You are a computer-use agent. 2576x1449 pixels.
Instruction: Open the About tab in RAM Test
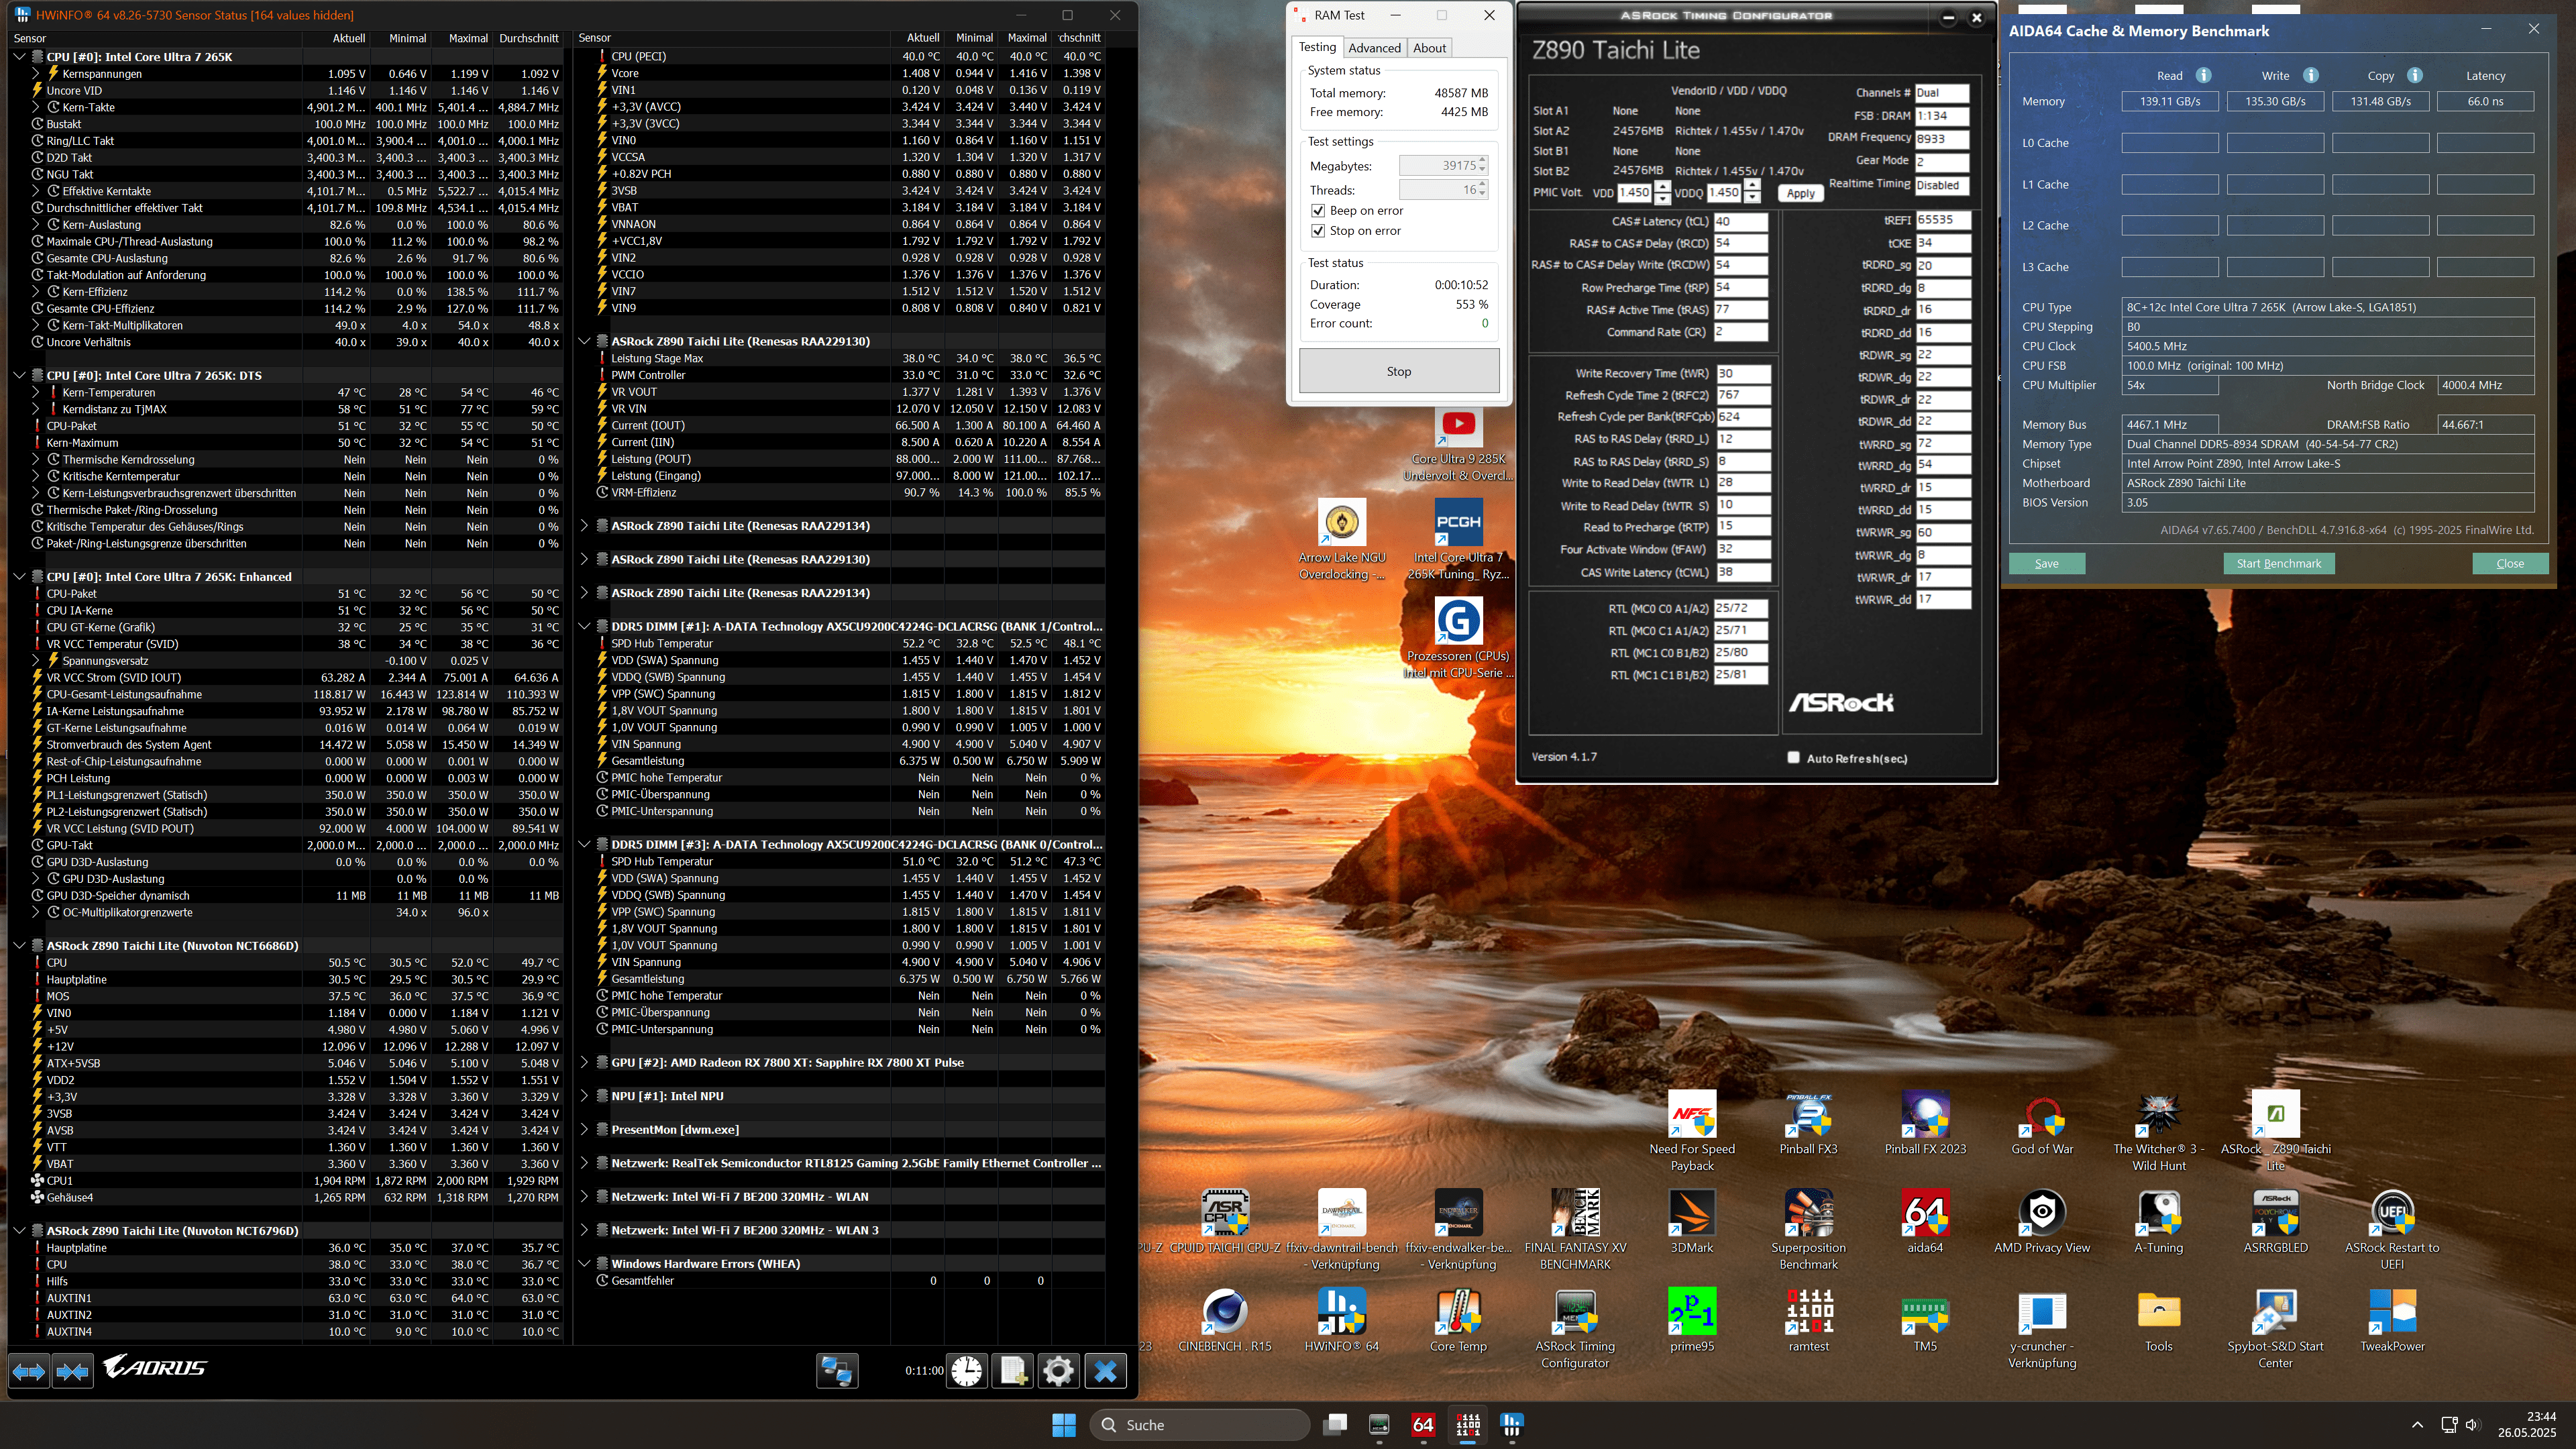click(x=1429, y=48)
